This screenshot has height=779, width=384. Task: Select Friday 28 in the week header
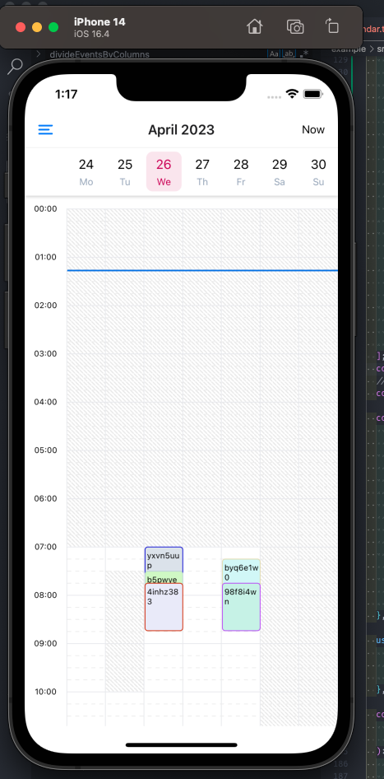click(241, 171)
